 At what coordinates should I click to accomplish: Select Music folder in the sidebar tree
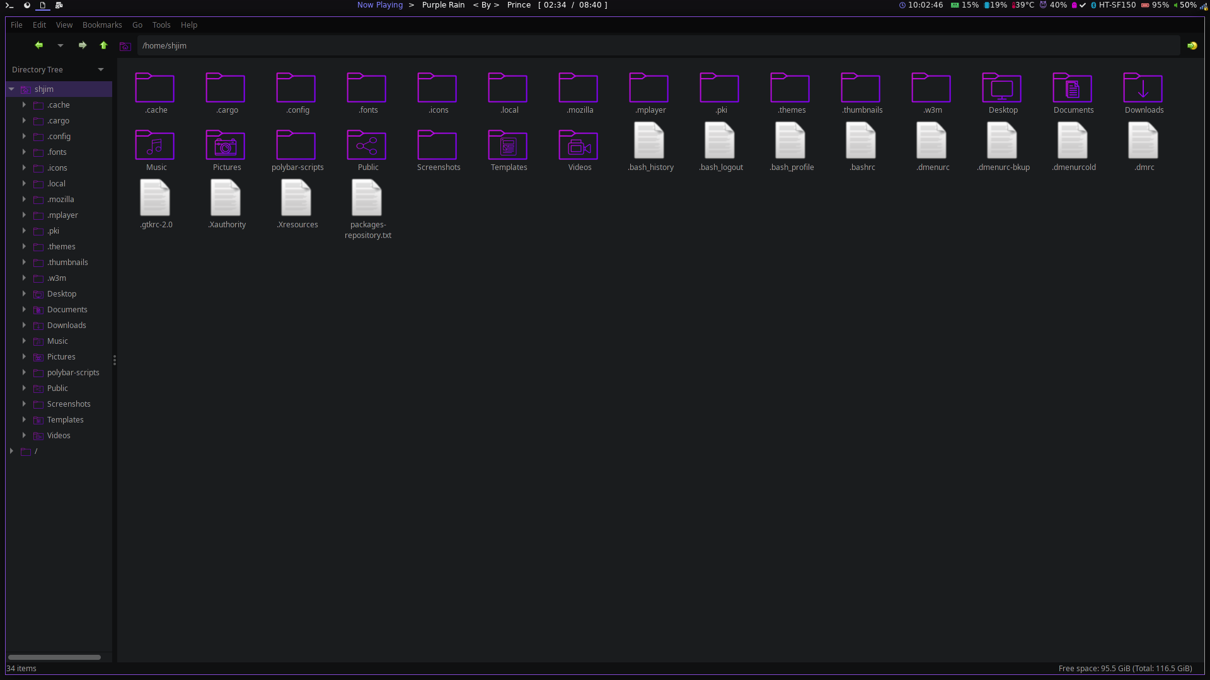point(57,341)
